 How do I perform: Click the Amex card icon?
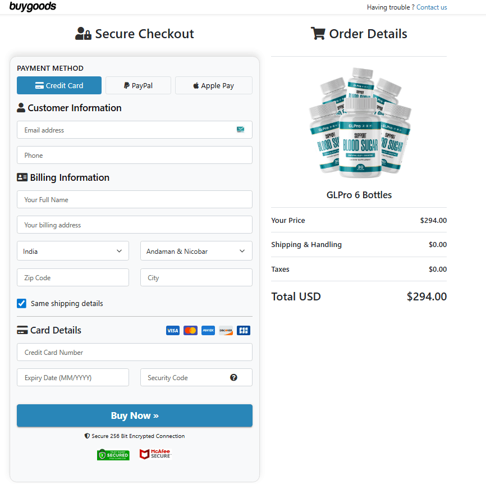tap(208, 330)
